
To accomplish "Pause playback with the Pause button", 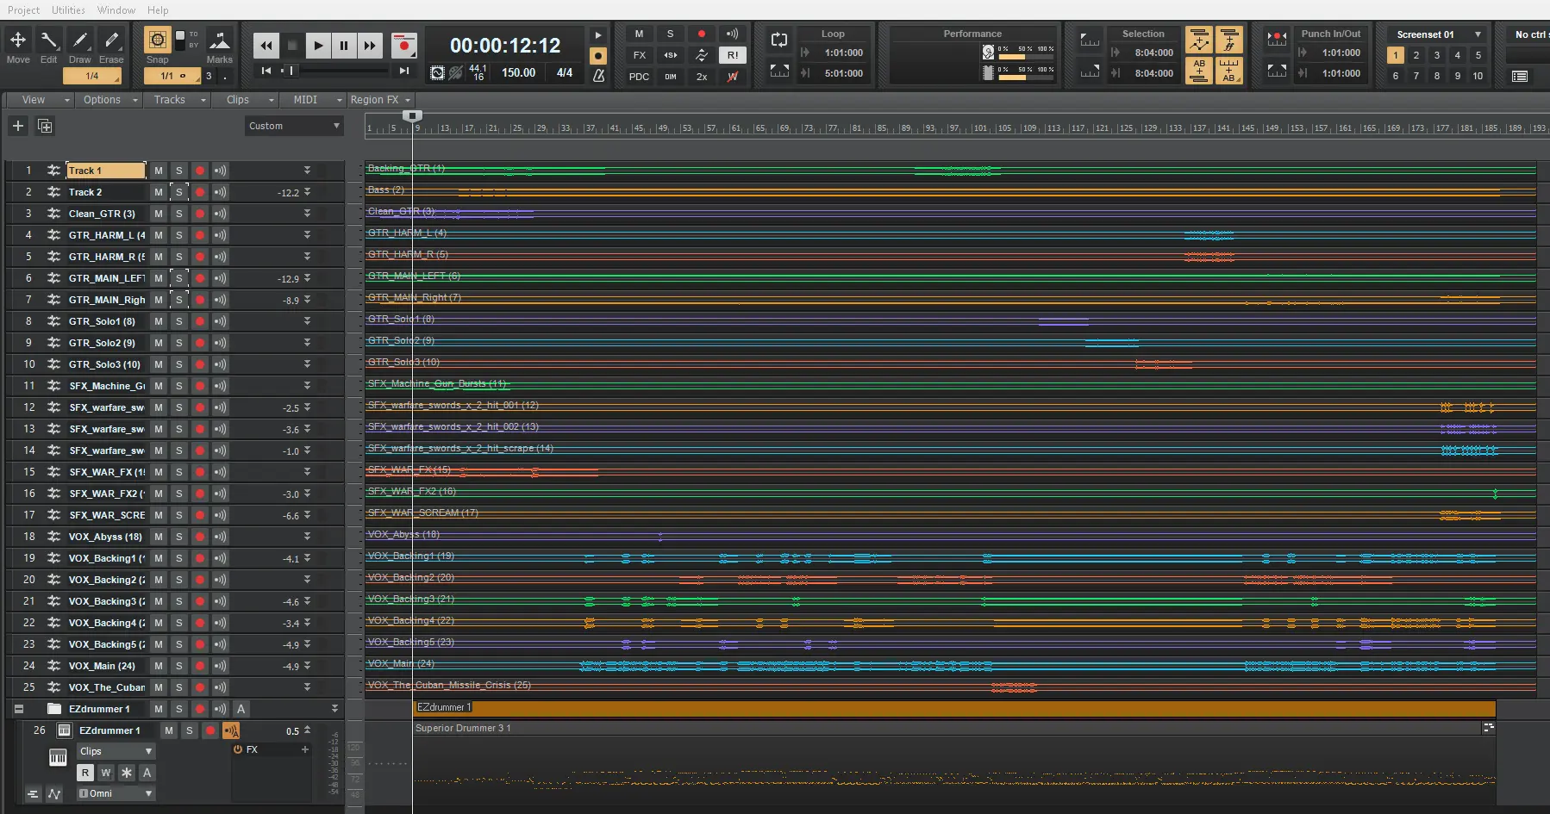I will tap(344, 46).
